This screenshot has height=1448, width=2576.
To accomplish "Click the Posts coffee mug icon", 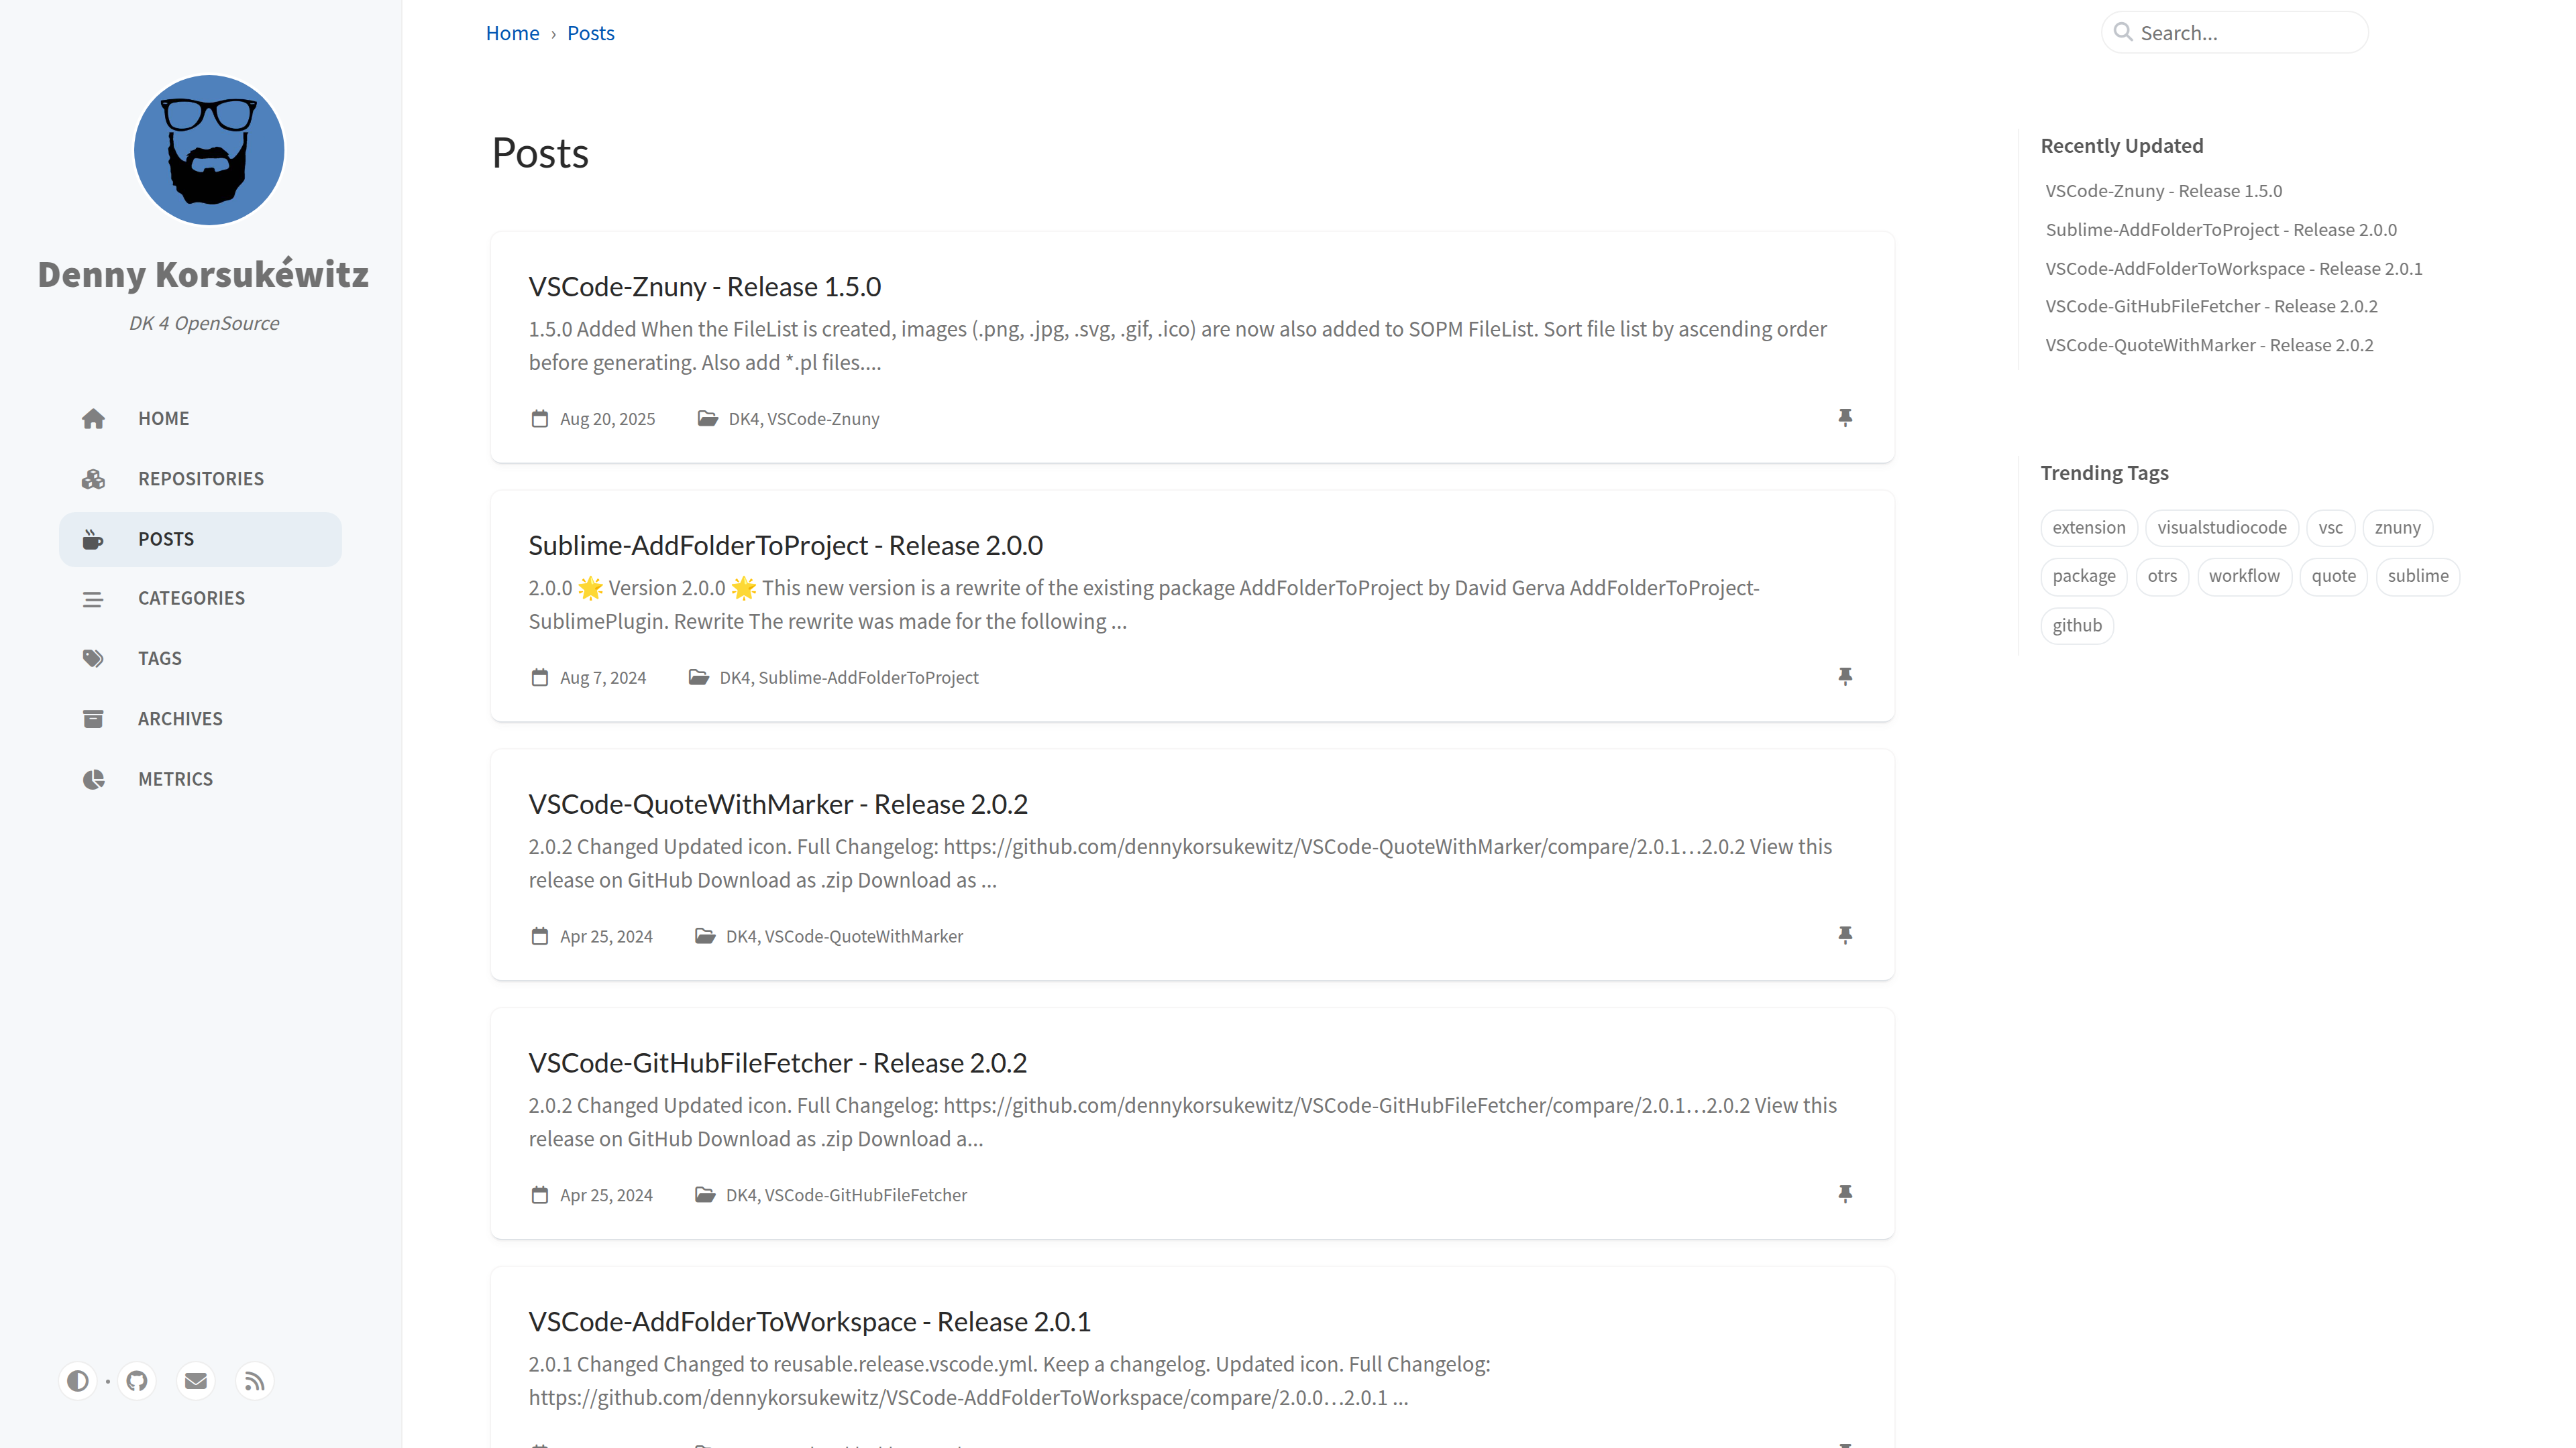I will (93, 540).
